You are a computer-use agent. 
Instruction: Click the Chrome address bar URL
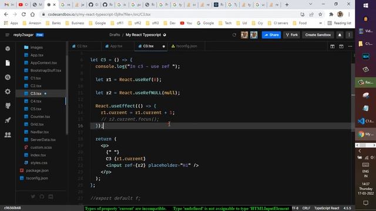[x=99, y=14]
